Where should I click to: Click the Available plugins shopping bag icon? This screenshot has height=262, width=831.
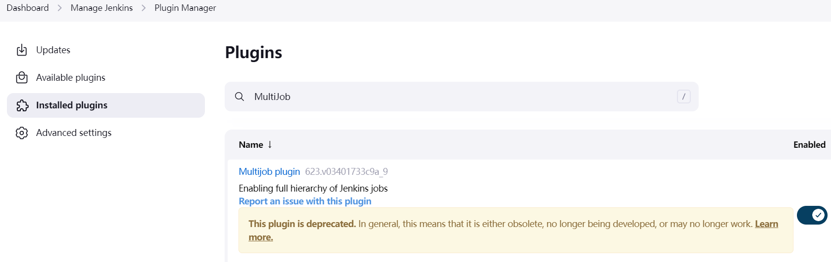pos(22,78)
